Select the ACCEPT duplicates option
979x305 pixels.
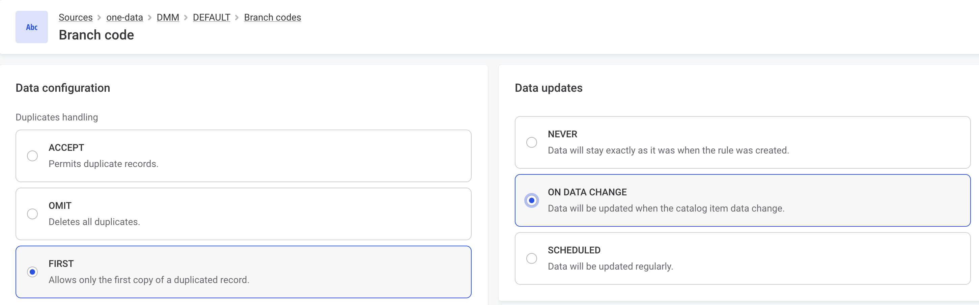[x=32, y=156]
